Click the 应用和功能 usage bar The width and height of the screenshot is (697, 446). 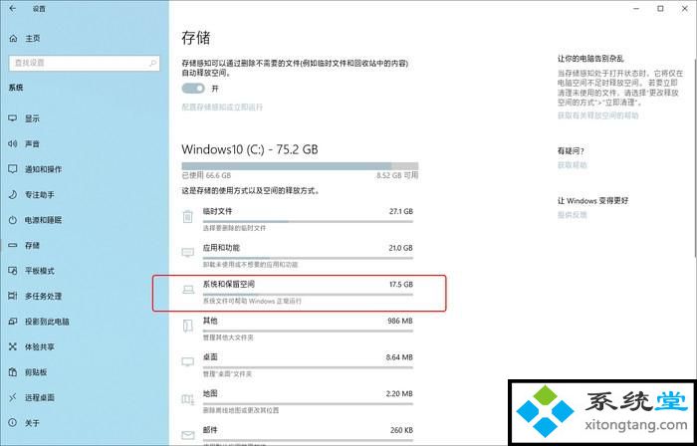pos(308,258)
